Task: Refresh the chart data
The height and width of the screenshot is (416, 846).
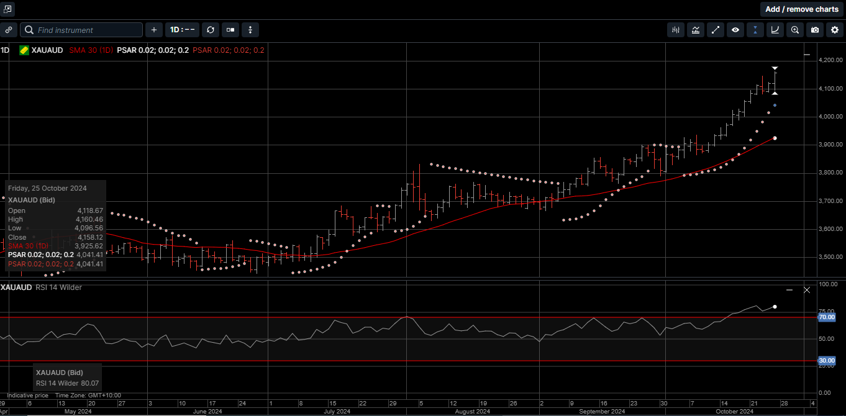Action: click(x=210, y=29)
